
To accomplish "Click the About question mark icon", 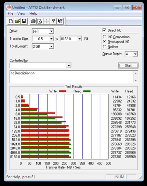I will pyautogui.click(x=53, y=21).
